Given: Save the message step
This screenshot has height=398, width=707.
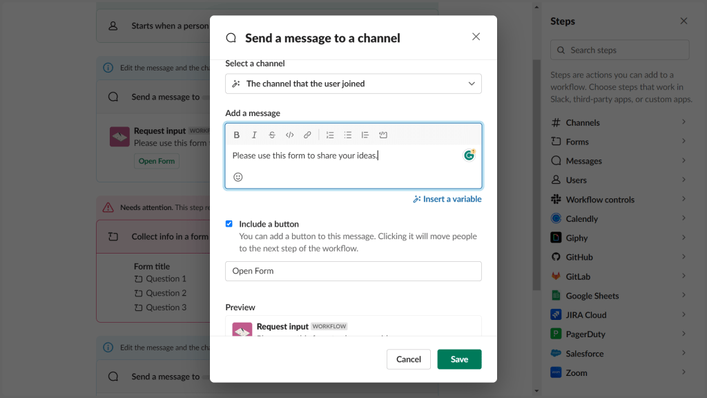Looking at the screenshot, I should [459, 359].
